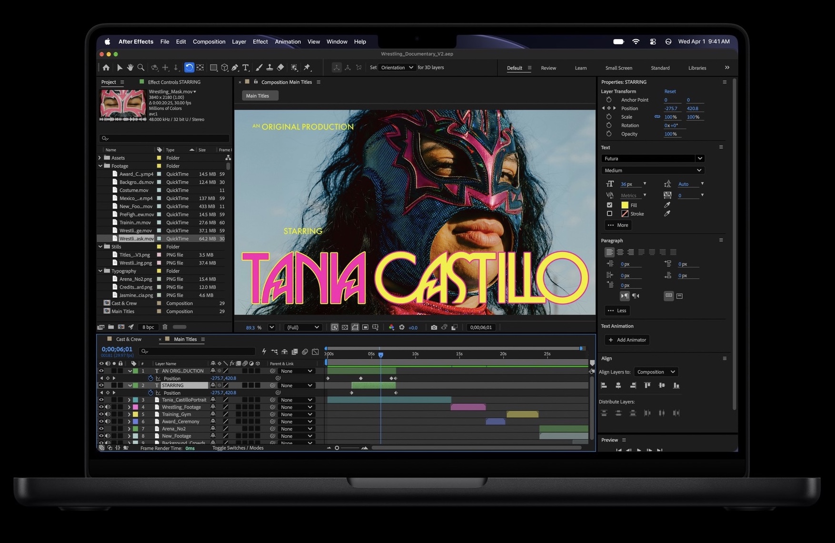Click the Less button in Paragraph section

tap(617, 311)
